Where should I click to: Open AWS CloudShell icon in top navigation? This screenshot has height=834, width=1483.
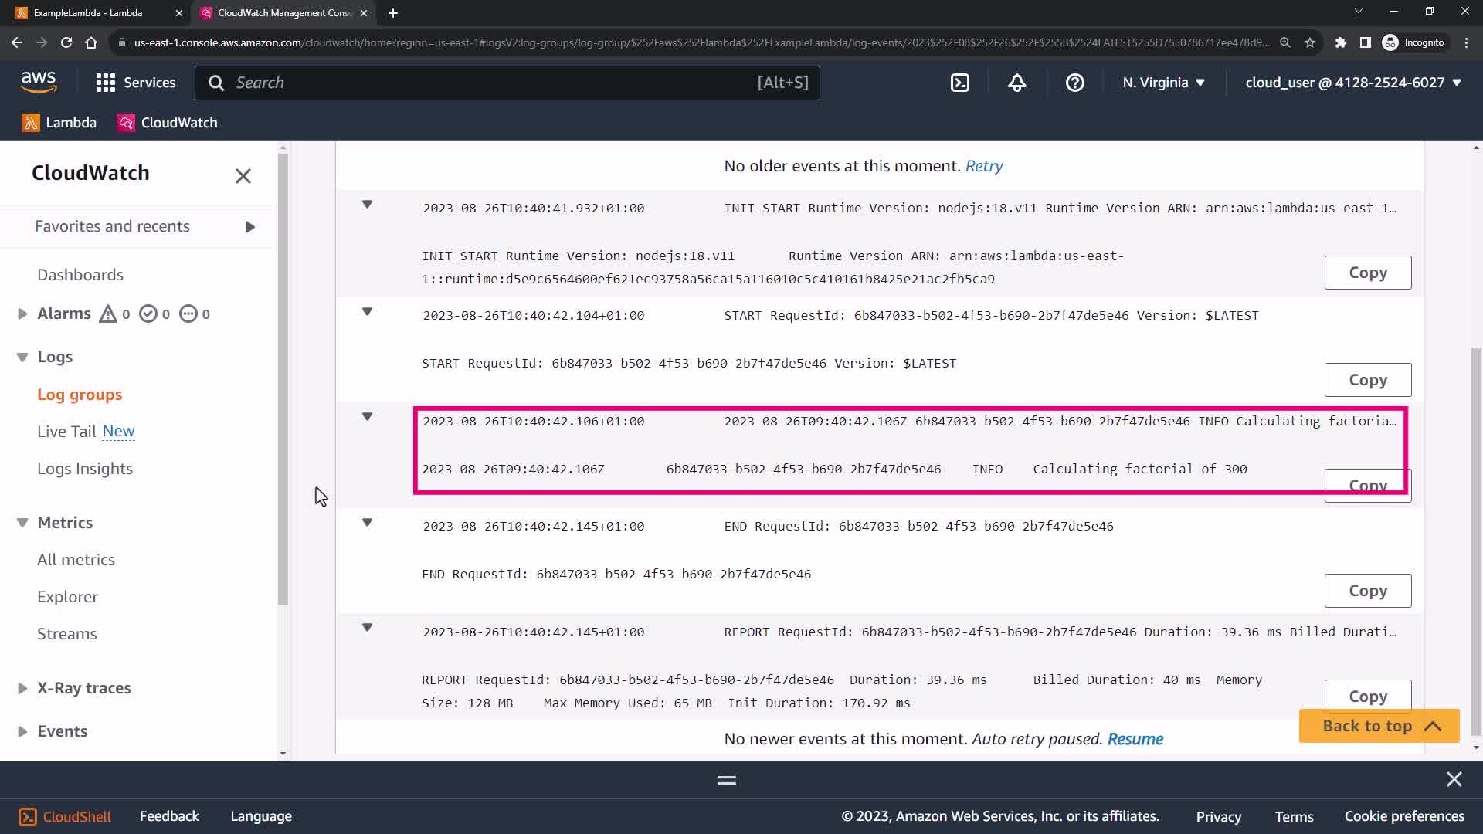tap(959, 83)
